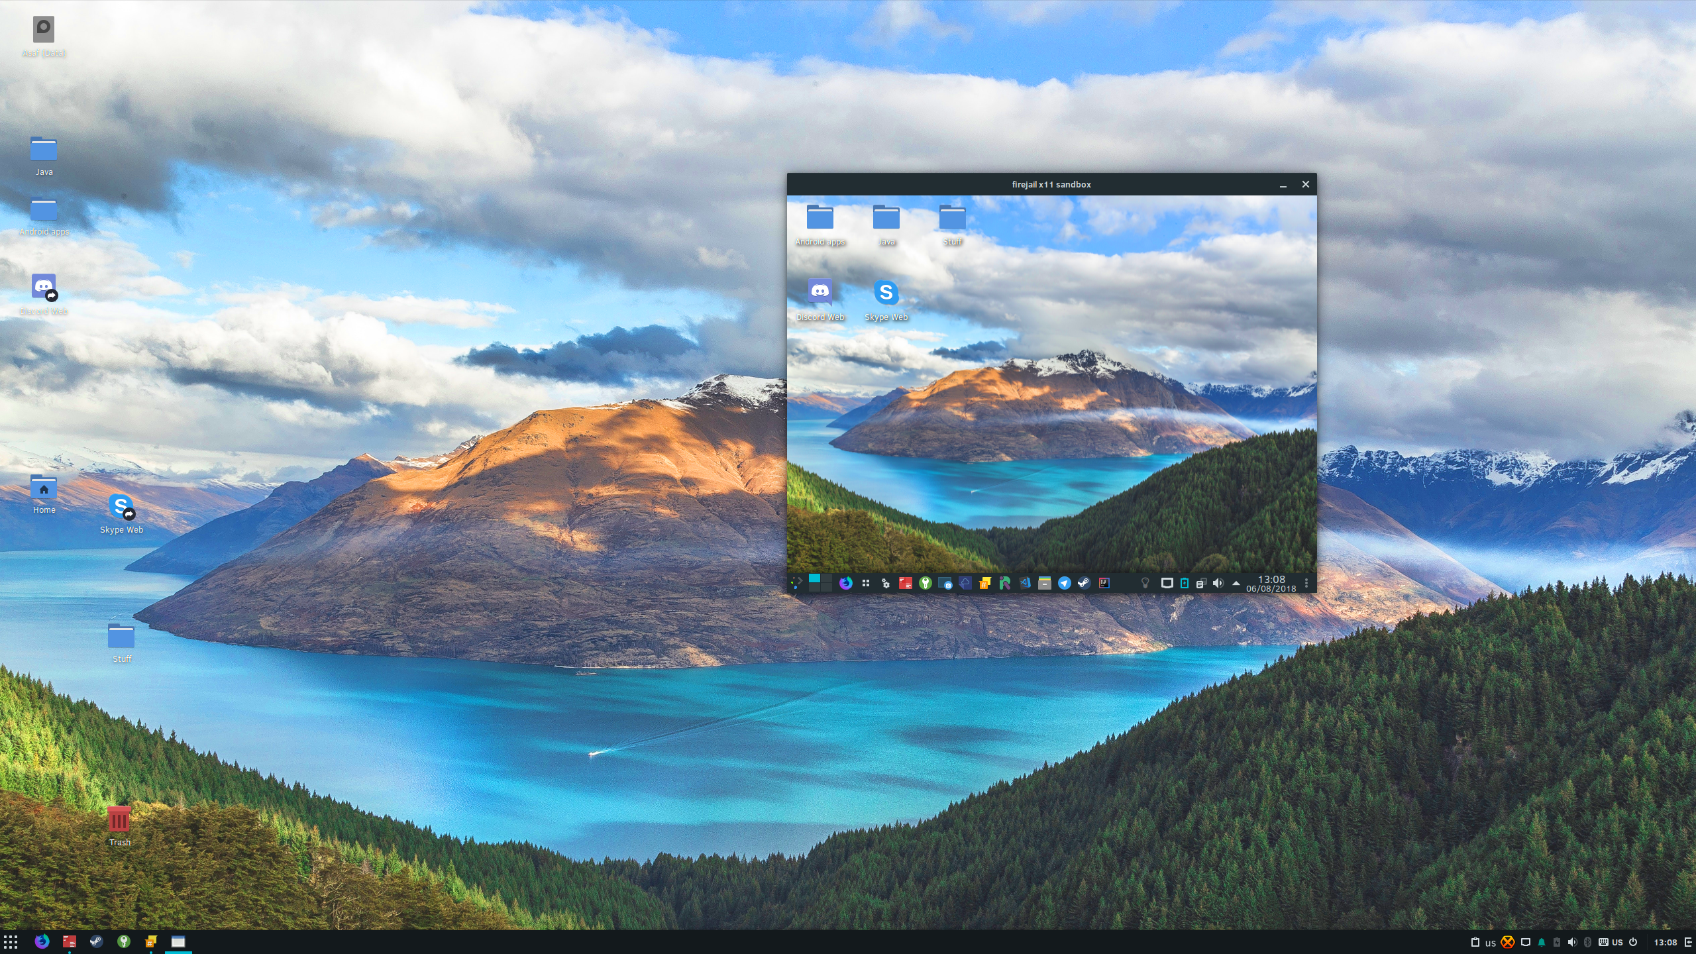Open the applications grid in the bottom panel

click(11, 942)
